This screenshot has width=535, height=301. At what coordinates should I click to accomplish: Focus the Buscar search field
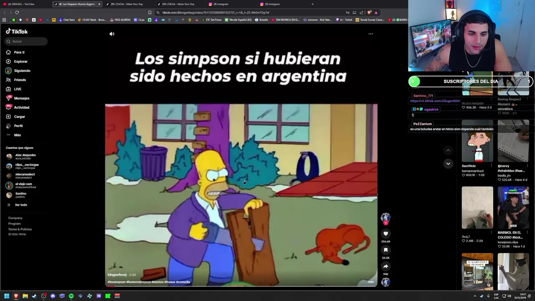26,41
